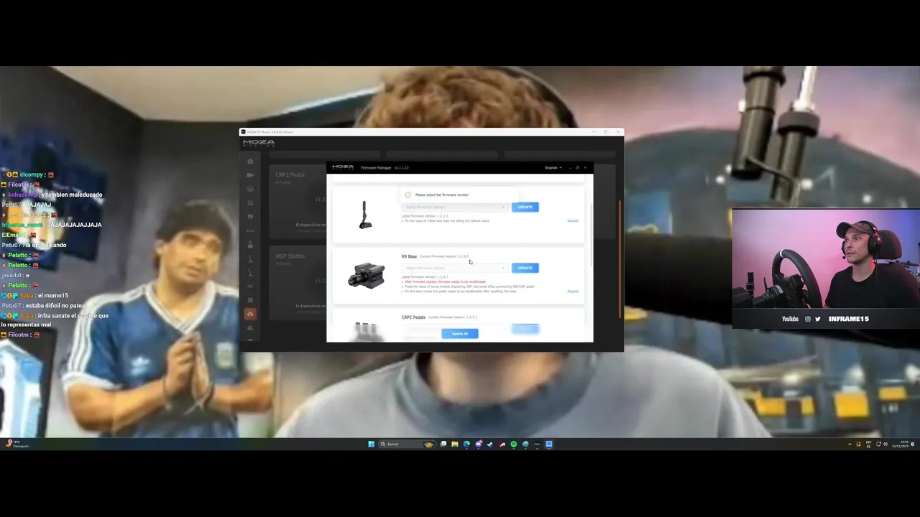Screen dimensions: 920x517
Task: Click the CRP2 Pedal card in Pit House
Action: point(298,202)
